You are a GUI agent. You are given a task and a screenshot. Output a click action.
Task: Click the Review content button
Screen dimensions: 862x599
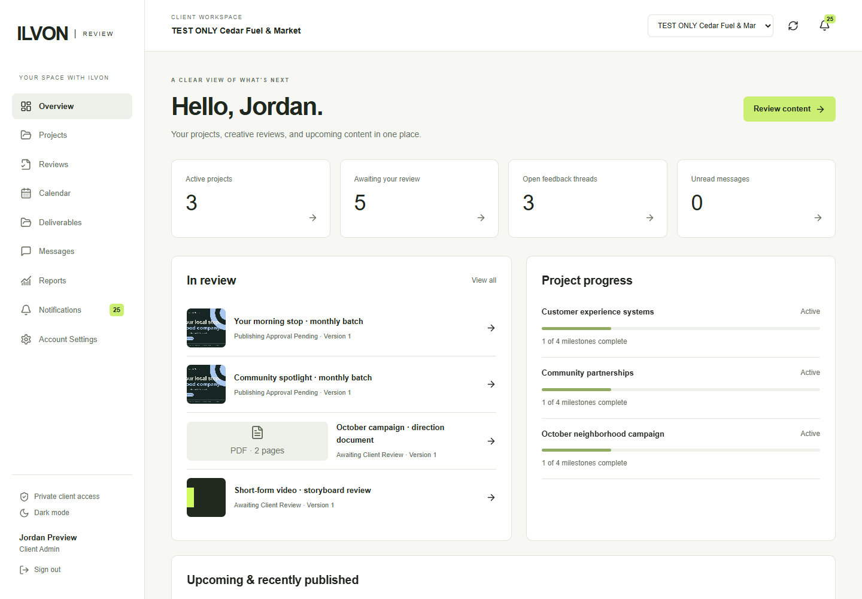pyautogui.click(x=789, y=109)
